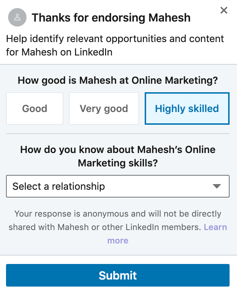Click the skill question heading for Online Marketing

pos(118,80)
